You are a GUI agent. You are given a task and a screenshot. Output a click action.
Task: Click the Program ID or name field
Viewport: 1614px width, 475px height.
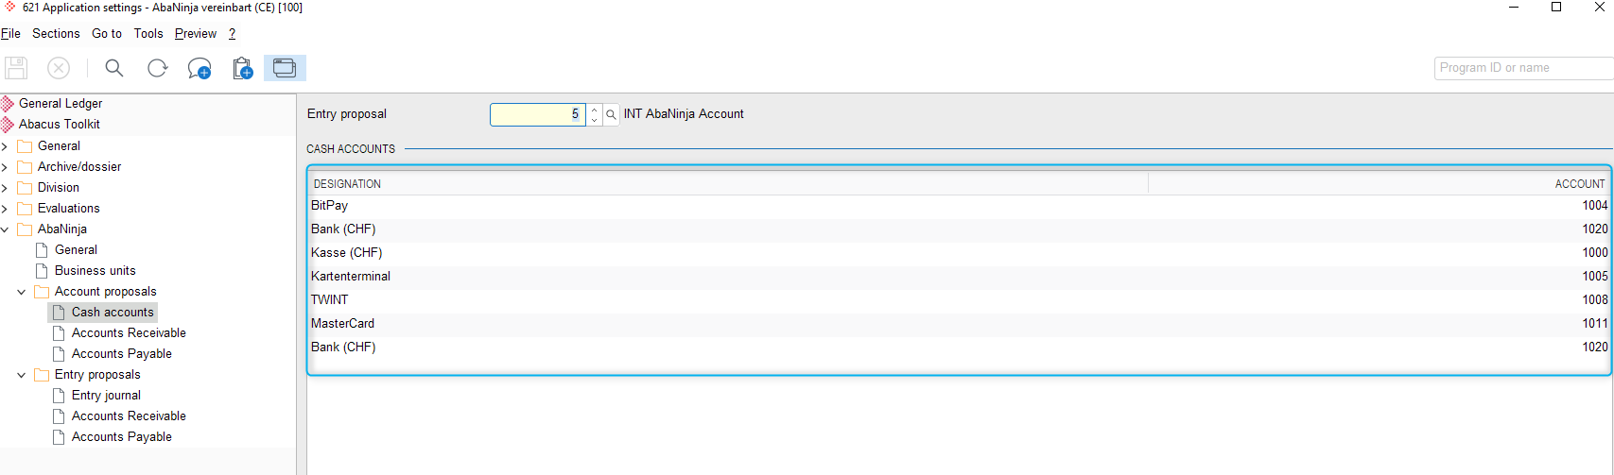1523,68
